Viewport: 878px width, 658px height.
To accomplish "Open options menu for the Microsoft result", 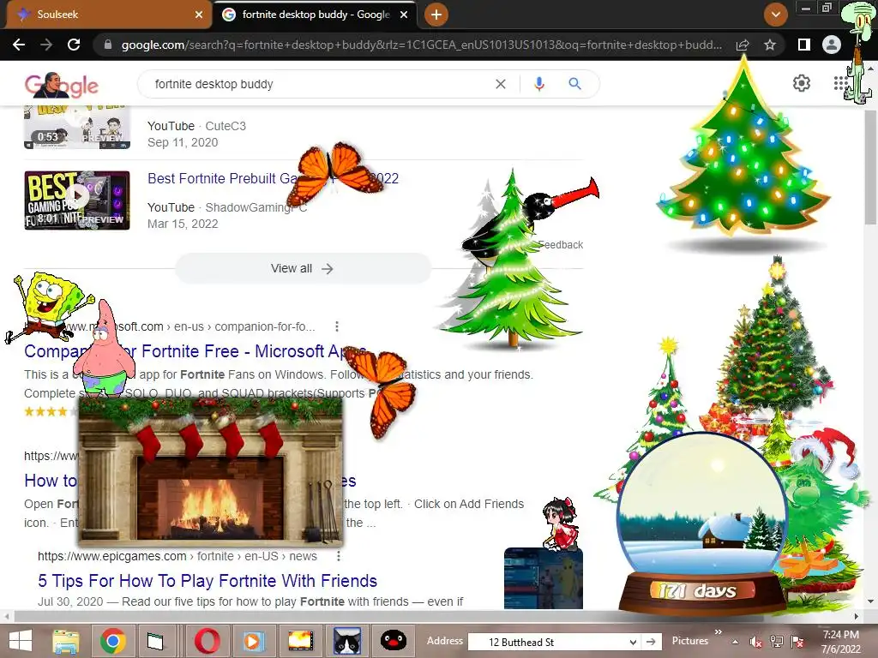I will [336, 326].
